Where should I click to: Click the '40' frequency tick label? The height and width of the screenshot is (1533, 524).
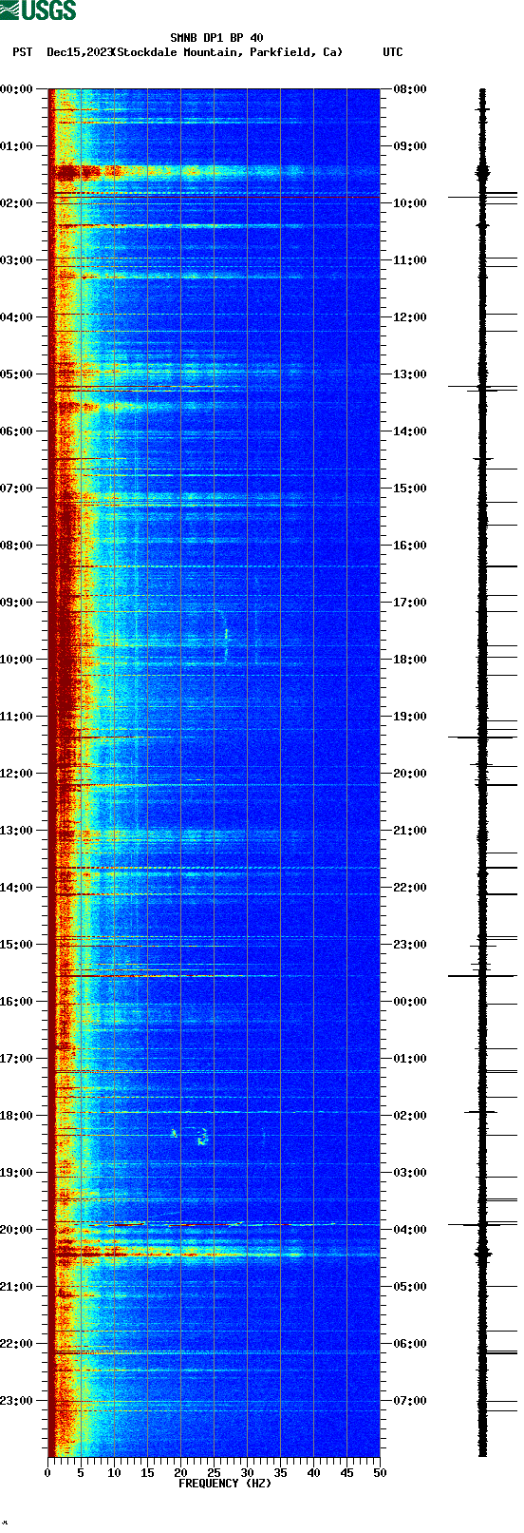[313, 1473]
